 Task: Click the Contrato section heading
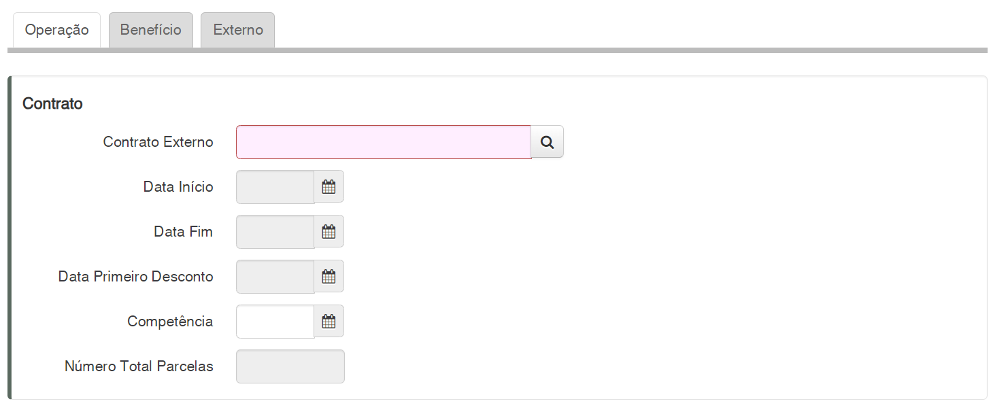(x=52, y=103)
